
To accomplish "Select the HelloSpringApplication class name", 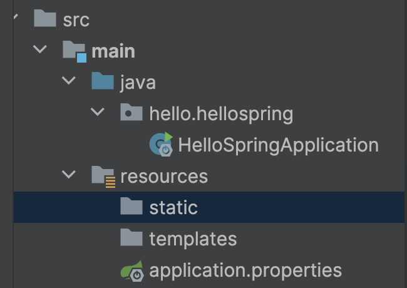I will click(x=279, y=145).
